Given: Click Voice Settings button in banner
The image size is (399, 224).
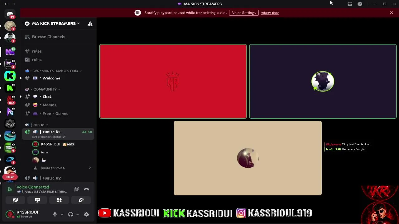Looking at the screenshot, I should 244,13.
